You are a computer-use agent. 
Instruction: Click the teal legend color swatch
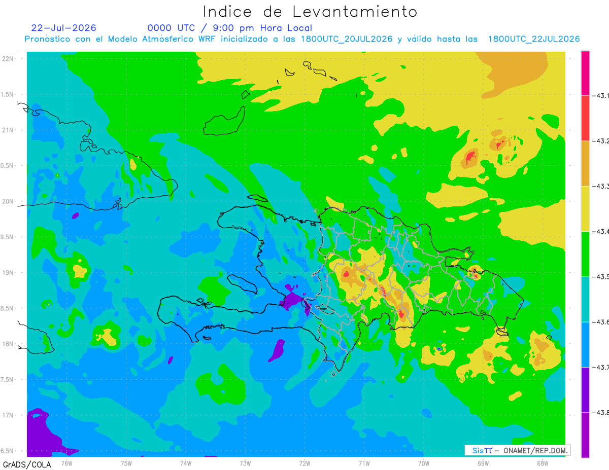pos(585,299)
